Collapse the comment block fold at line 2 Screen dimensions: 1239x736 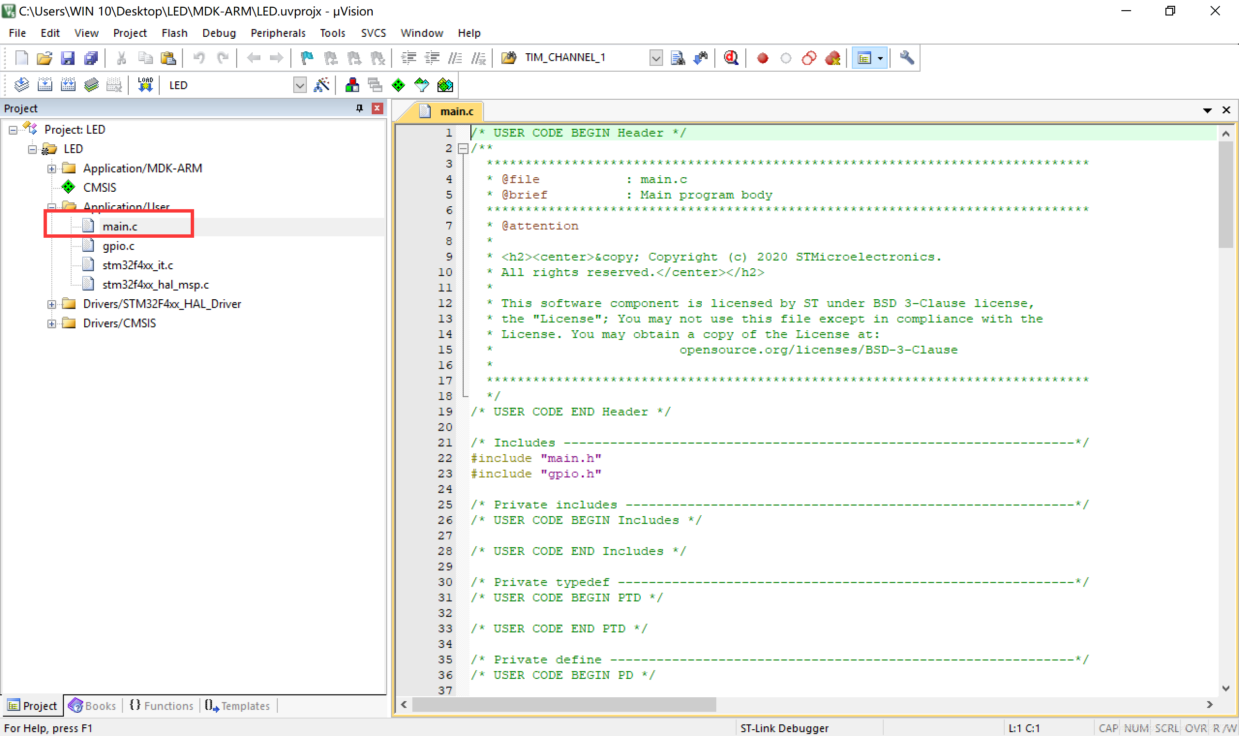[463, 148]
